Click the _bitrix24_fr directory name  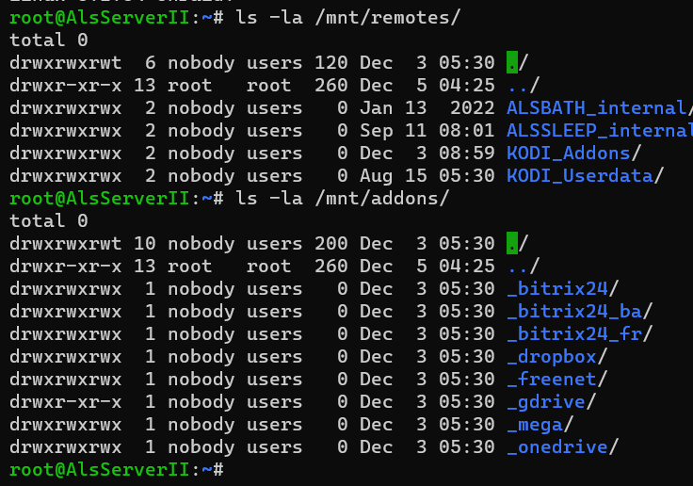click(x=574, y=334)
